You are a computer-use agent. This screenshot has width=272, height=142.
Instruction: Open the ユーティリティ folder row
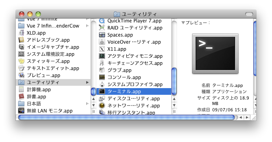(53, 82)
